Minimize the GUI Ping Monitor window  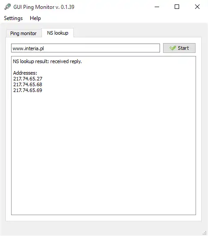pos(157,7)
